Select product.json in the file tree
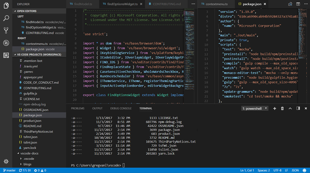The width and height of the screenshot is (310, 173). coord(39,121)
